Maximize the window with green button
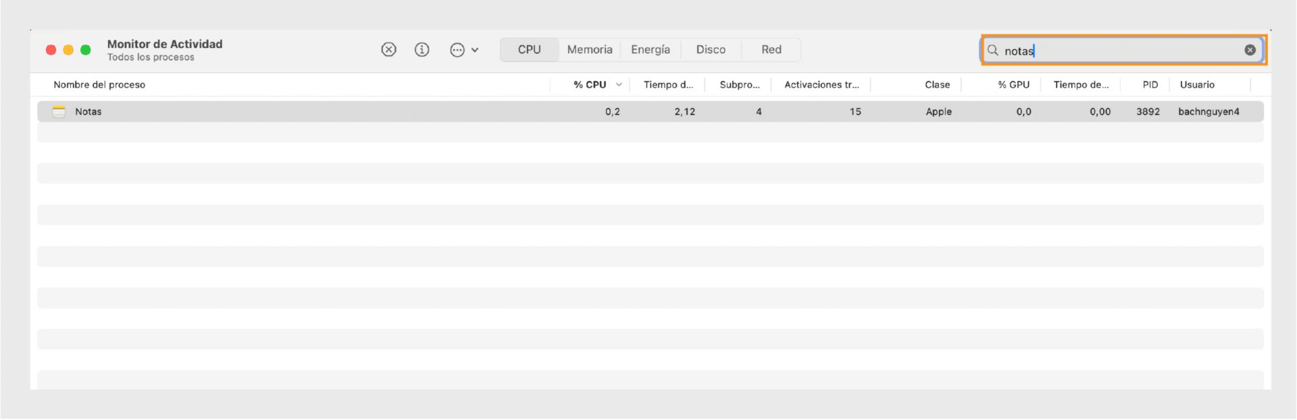Viewport: 1297px width, 420px height. 86,50
